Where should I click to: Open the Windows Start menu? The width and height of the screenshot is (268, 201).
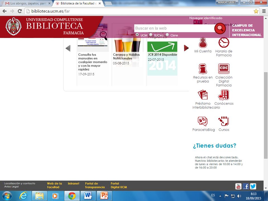7,196
